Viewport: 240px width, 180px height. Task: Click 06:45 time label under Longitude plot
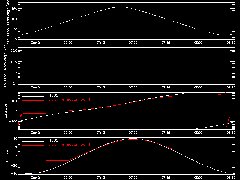[35, 133]
